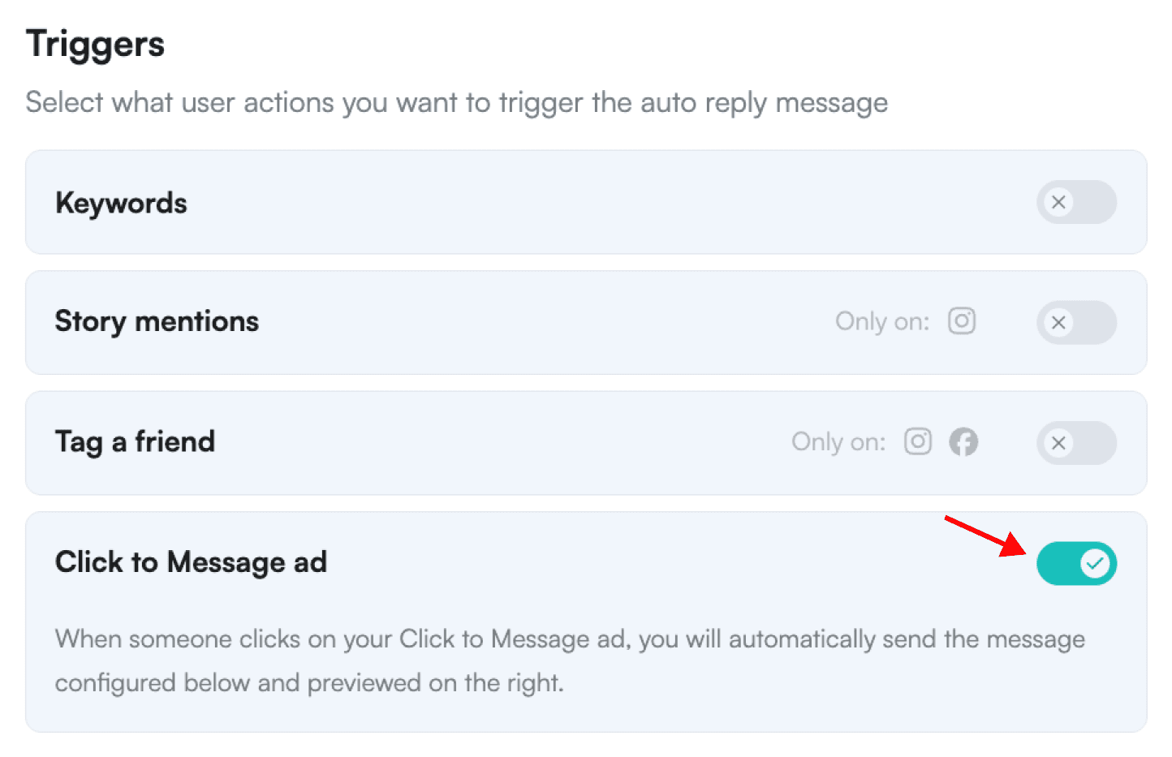Click the Triggers heading
The image size is (1172, 757).
point(95,44)
